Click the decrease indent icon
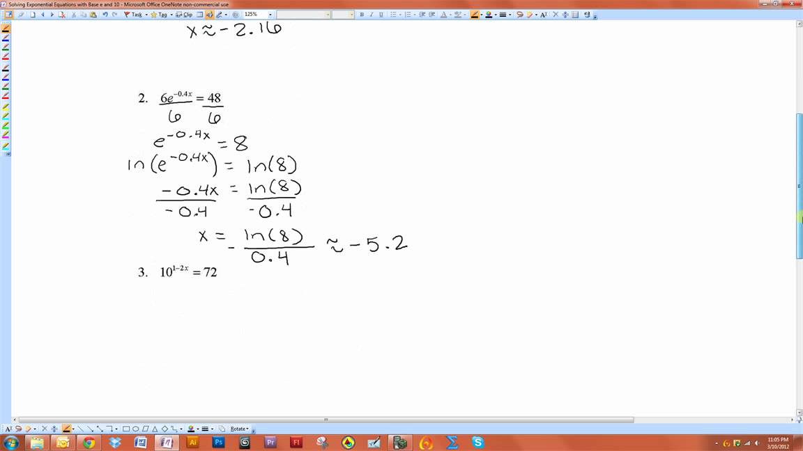This screenshot has height=451, width=803. (x=422, y=15)
